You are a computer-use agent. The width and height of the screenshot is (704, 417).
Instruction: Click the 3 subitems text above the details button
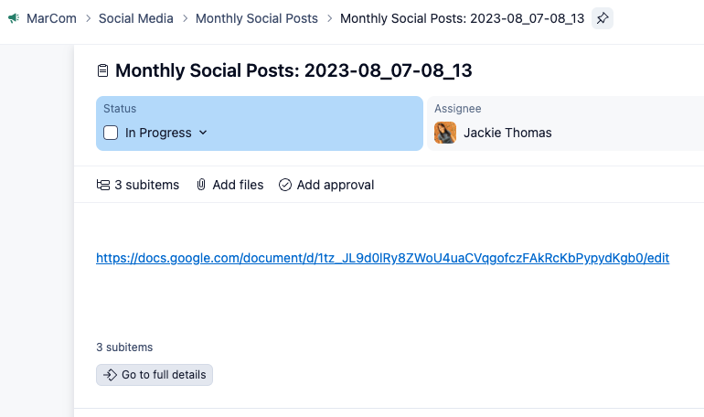pos(124,347)
